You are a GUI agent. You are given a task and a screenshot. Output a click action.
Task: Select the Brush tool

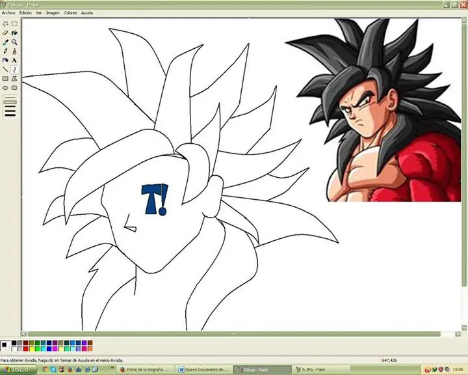click(14, 51)
